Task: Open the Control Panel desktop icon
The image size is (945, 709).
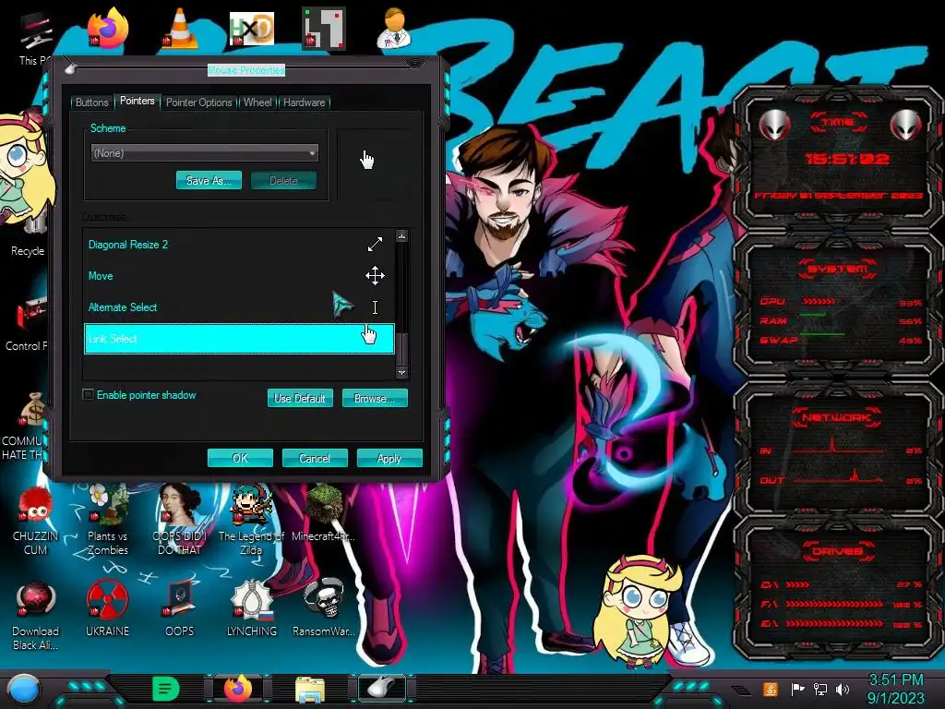Action: [27, 322]
